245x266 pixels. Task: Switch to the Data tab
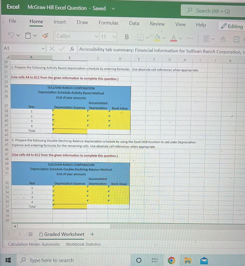coord(134,23)
